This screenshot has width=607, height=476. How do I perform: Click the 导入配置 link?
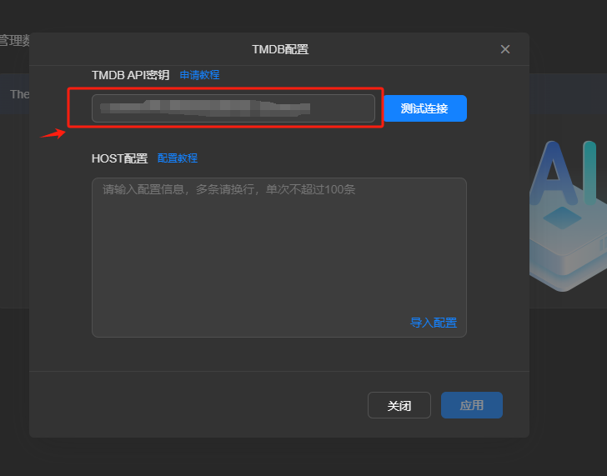[x=434, y=323]
